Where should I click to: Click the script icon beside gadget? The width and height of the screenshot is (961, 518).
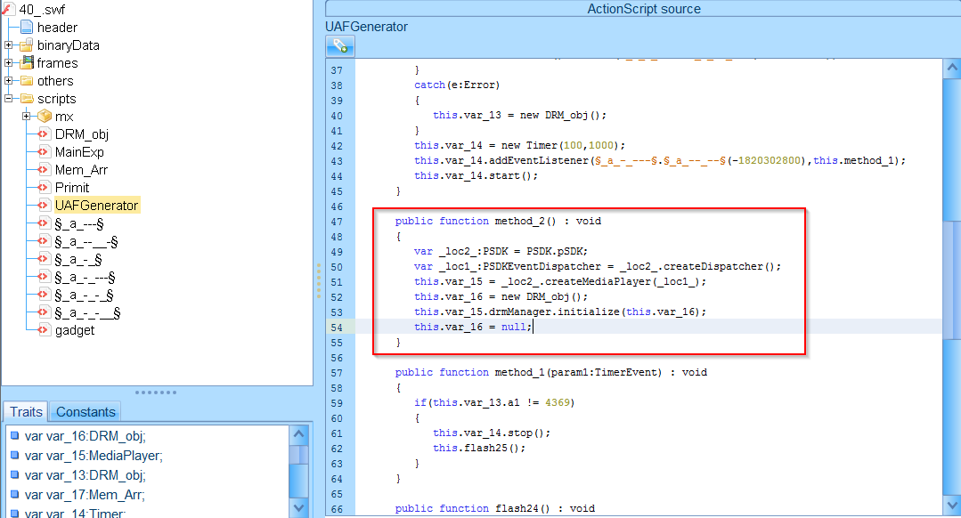click(44, 330)
